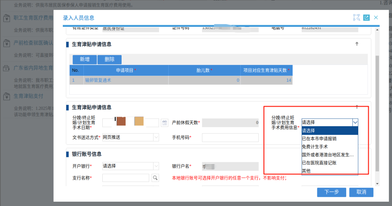Click the calendar icon beside the surgery date field
Viewport: 392px width, 206px height.
tap(164, 123)
